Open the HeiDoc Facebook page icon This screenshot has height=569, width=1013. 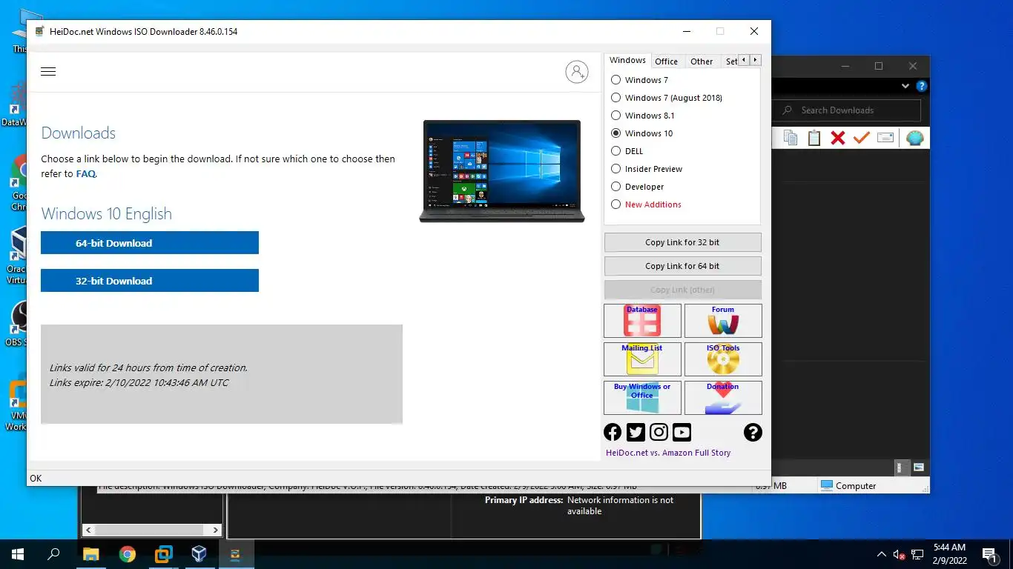coord(613,433)
